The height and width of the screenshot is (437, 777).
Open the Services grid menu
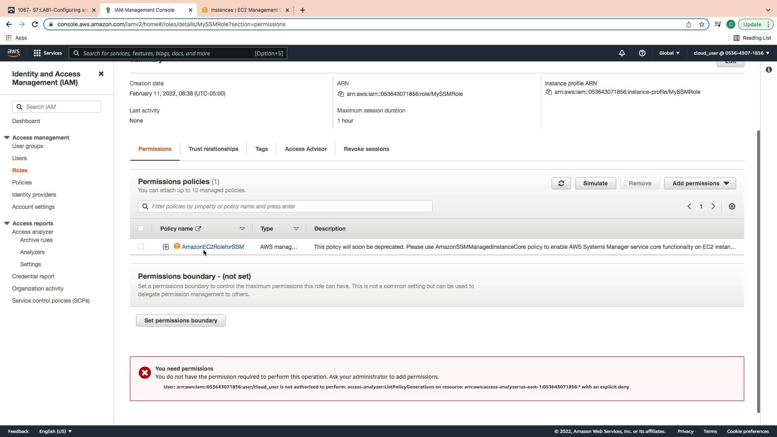pyautogui.click(x=37, y=53)
